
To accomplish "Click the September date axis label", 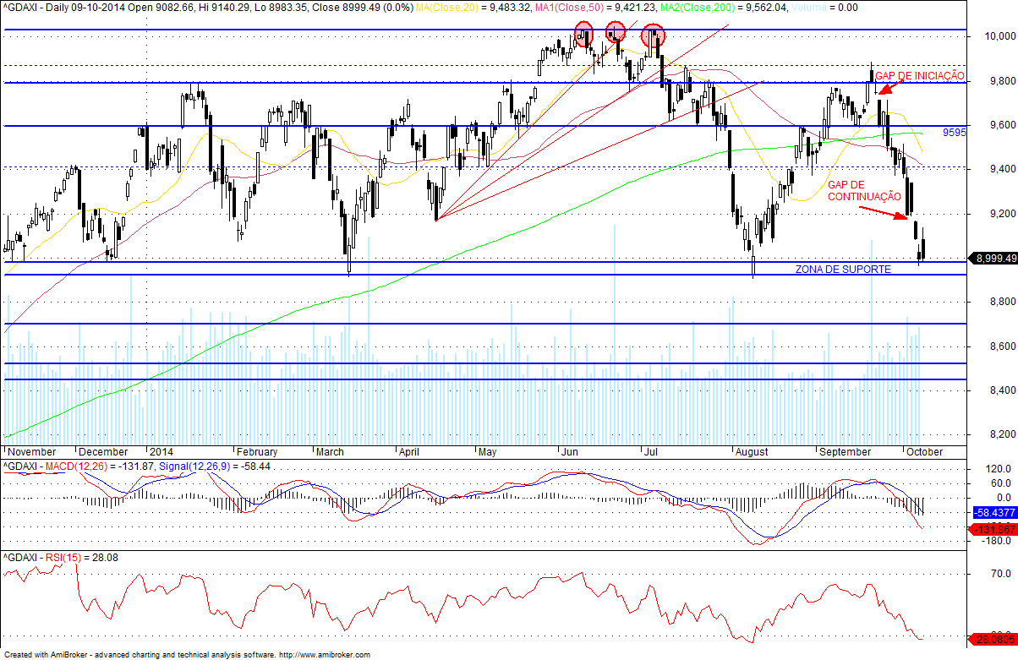I will (846, 452).
